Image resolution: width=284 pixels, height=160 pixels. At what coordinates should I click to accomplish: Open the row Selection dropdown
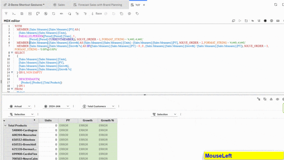tap(21, 115)
